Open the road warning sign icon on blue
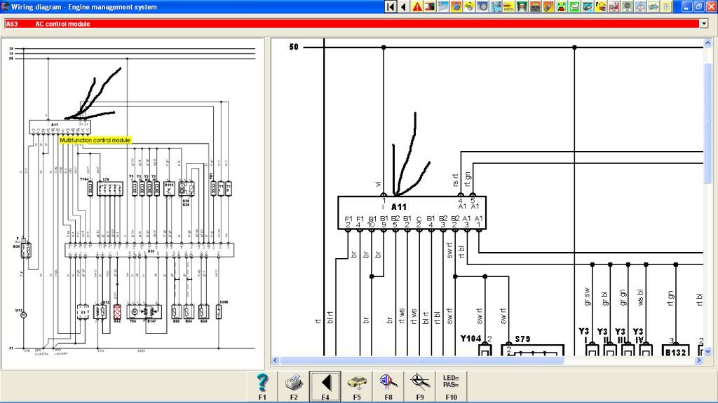718x403 pixels. [x=640, y=6]
